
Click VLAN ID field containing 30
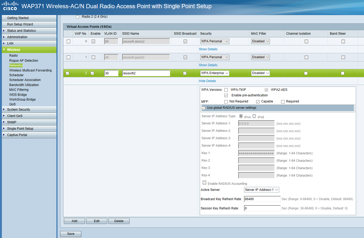tap(111, 73)
